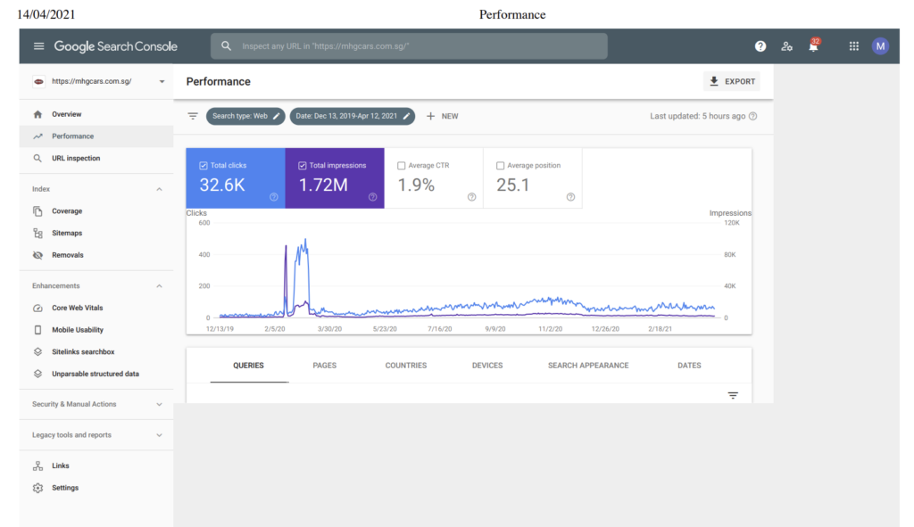Open the Google apps grid
The image size is (914, 527).
click(x=853, y=46)
